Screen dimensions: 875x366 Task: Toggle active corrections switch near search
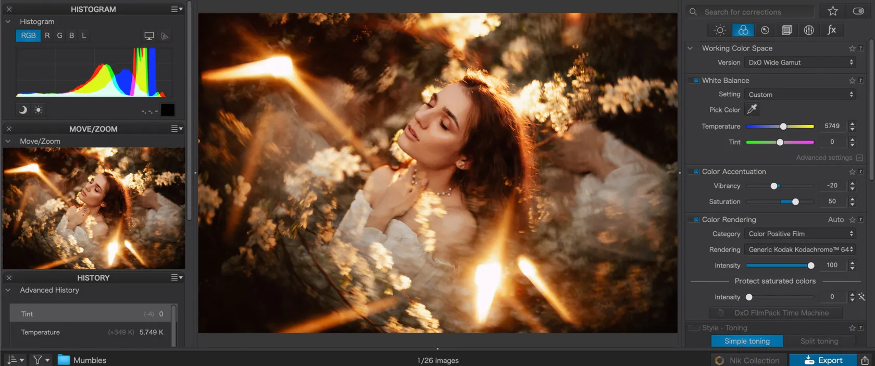tap(858, 11)
